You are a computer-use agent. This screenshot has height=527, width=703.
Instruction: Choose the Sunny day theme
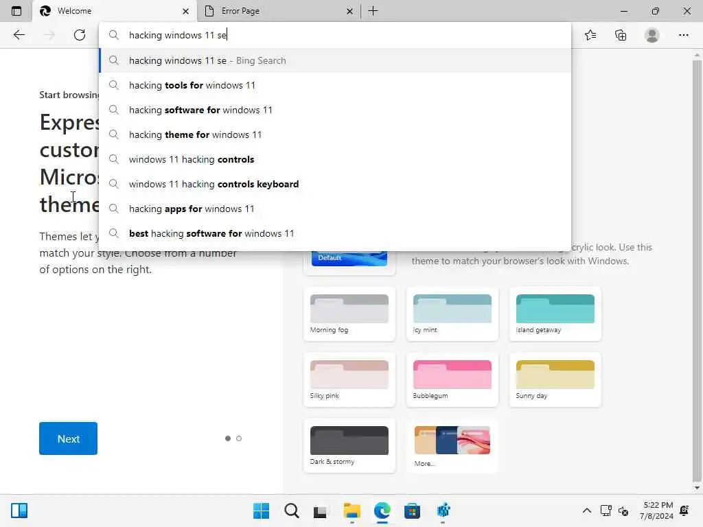555,380
